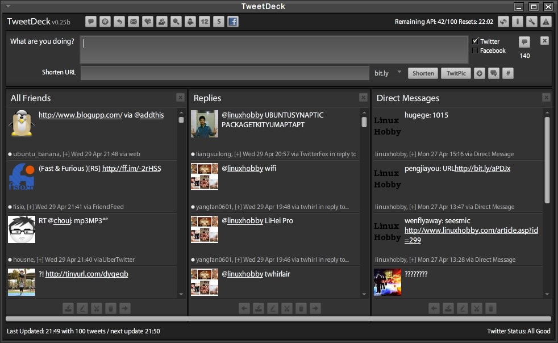Click the [+] next to ubuntu_banana
Screen dimensions: 558x343
[x=66, y=154]
